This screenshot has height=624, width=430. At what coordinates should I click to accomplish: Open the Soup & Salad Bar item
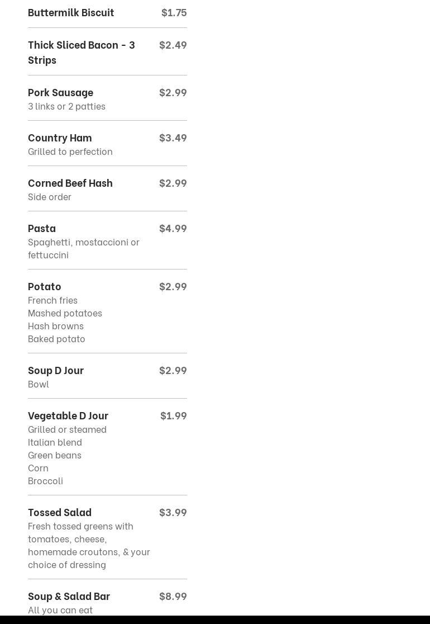(x=69, y=596)
